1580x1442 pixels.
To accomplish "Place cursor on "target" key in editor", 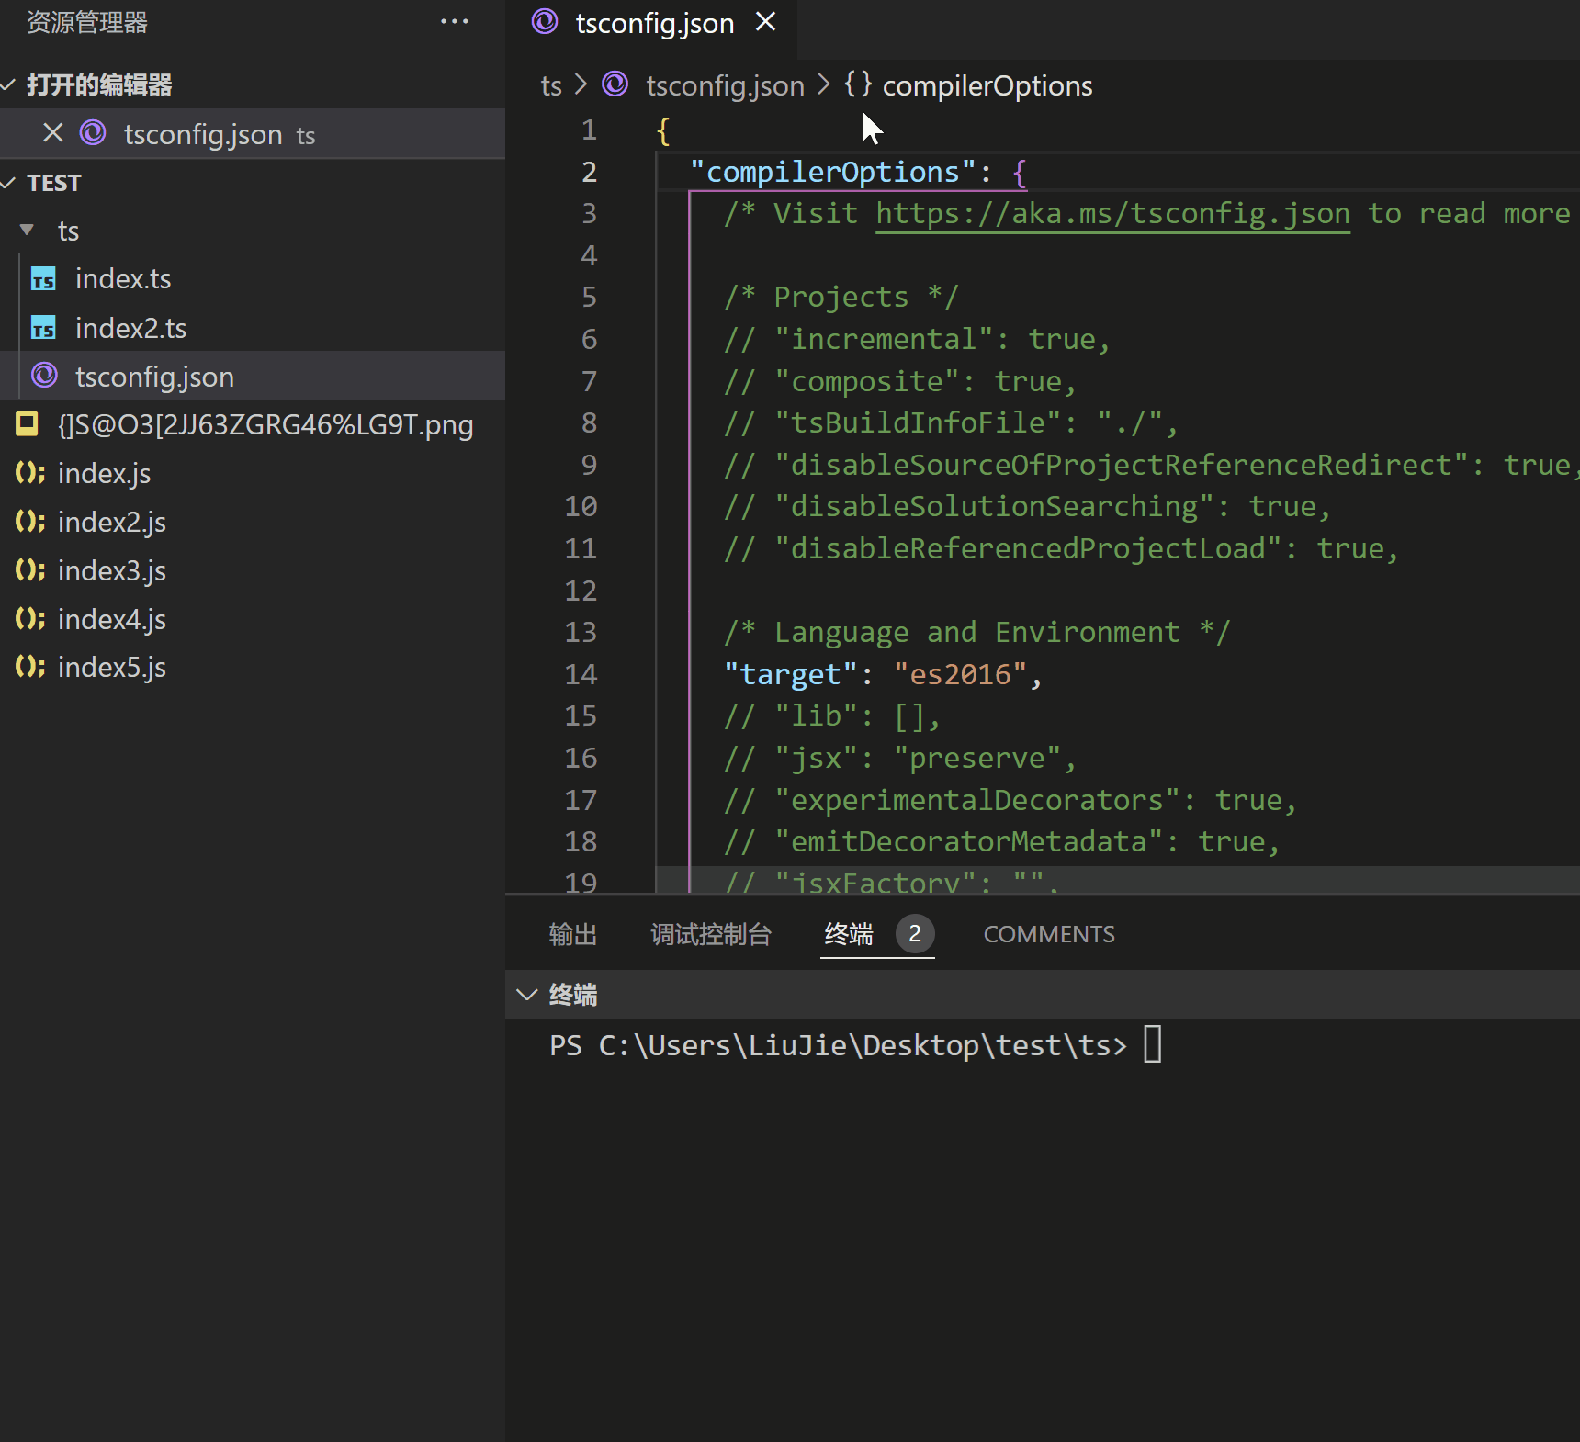I will tap(791, 674).
